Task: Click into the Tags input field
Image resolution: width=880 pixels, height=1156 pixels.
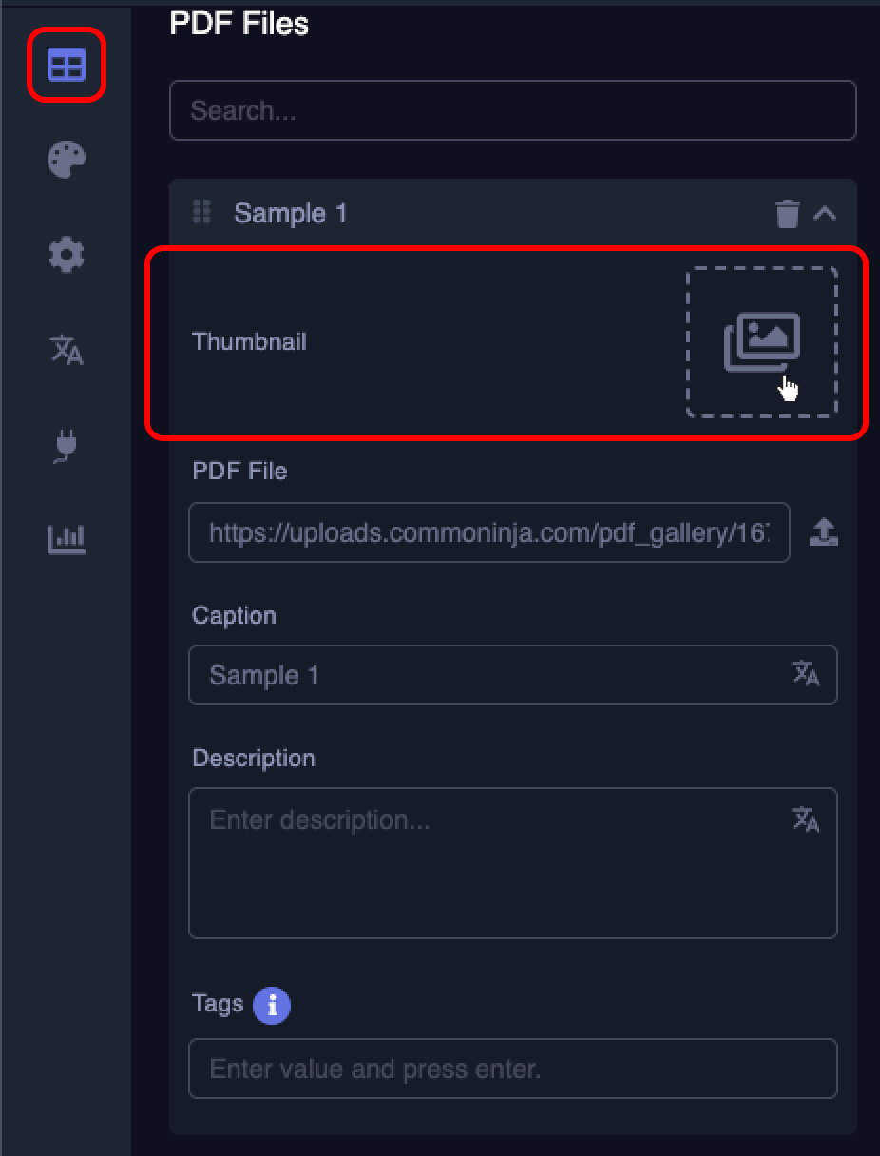Action: (x=513, y=1069)
